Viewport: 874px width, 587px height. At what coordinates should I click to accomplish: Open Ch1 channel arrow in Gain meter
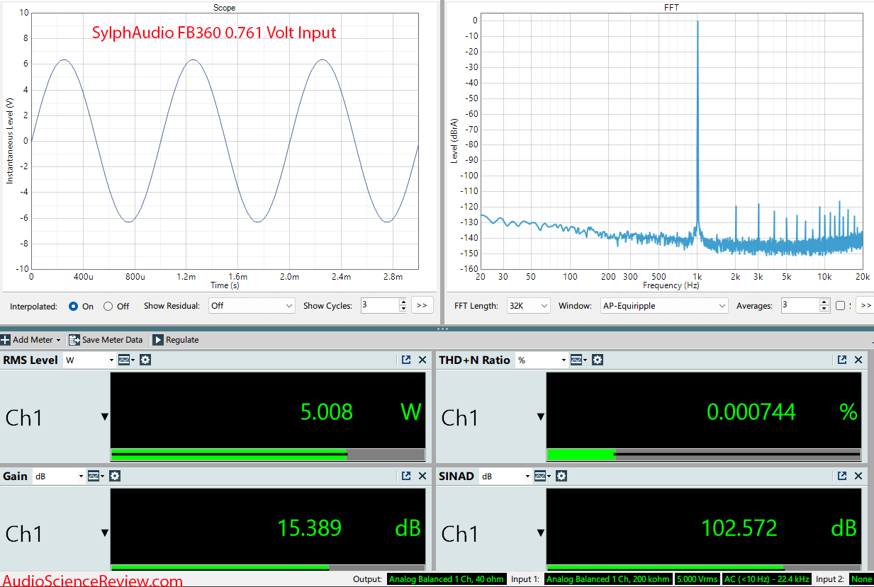point(105,533)
